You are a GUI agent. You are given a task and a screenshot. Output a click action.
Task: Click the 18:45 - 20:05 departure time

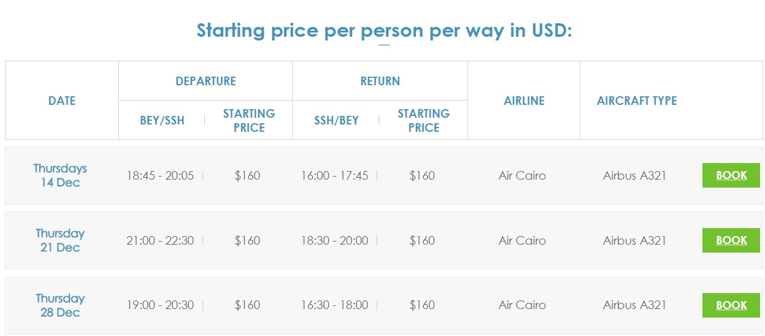click(x=160, y=176)
